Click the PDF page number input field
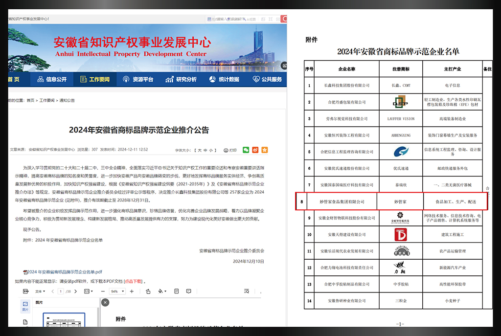501x336 pixels. point(61,291)
